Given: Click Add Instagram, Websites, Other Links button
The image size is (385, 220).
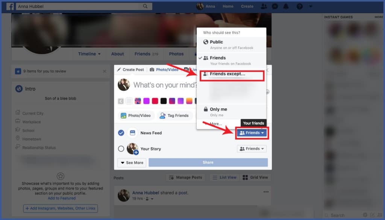Looking at the screenshot, I should (61, 208).
